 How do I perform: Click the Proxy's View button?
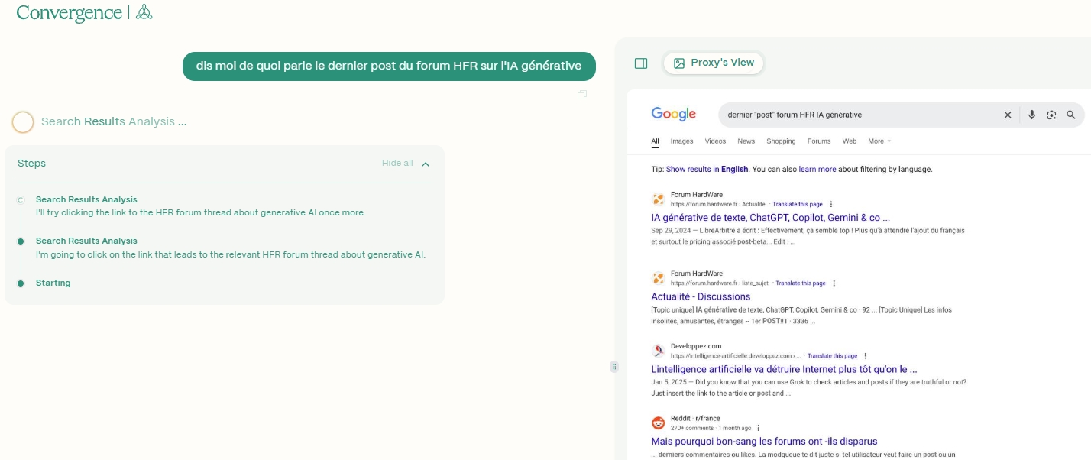coord(714,63)
